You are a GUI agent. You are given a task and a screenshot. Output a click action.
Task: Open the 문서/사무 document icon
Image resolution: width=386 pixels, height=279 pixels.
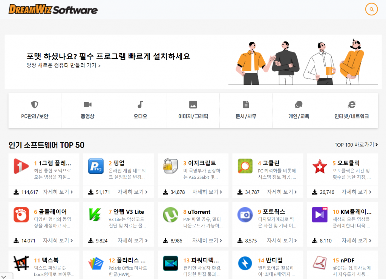tap(246, 105)
